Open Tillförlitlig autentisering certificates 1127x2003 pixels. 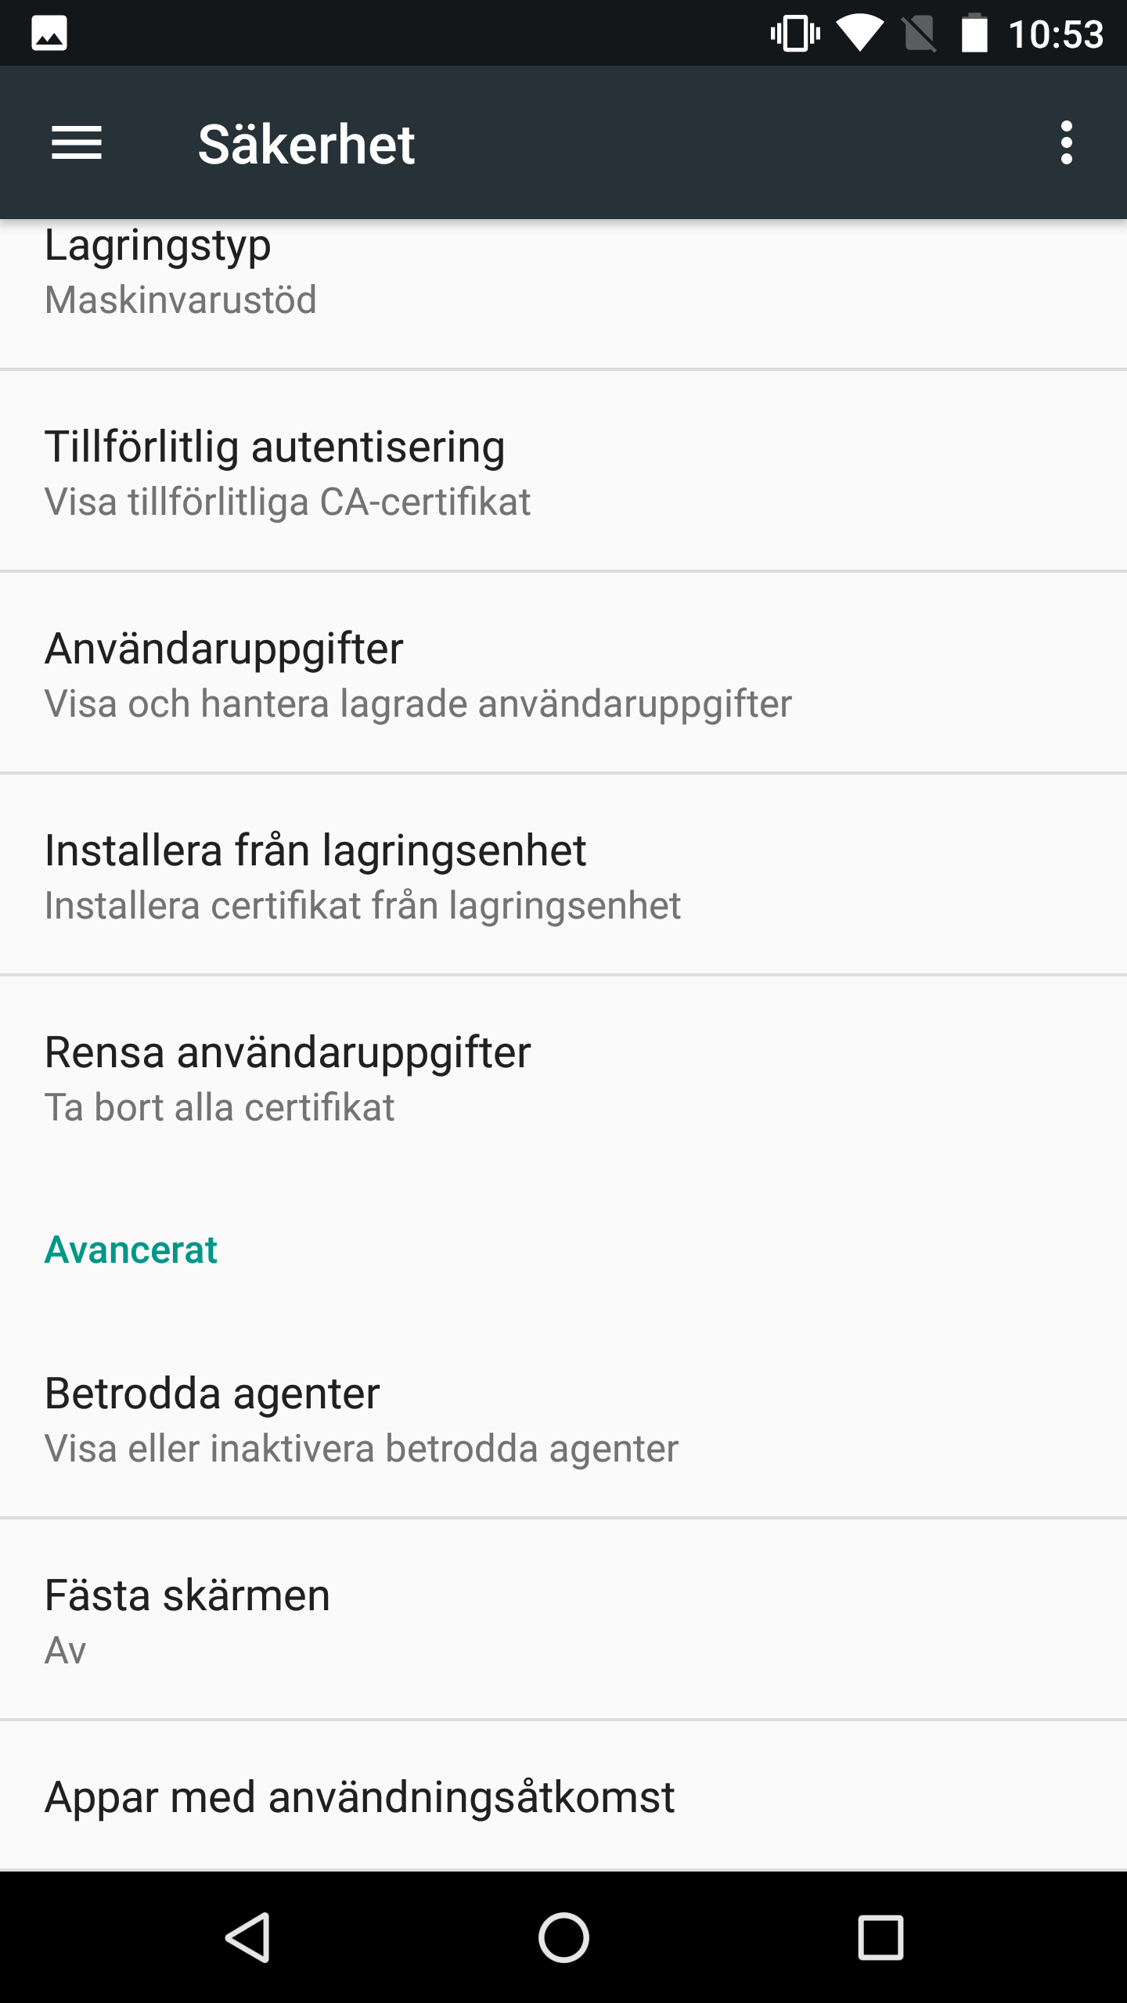click(563, 473)
